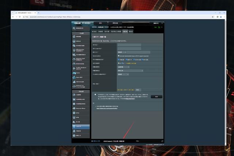Screen dimensions: 234x156
Task: Click the first text field in the form
Action: pyautogui.click(x=129, y=45)
